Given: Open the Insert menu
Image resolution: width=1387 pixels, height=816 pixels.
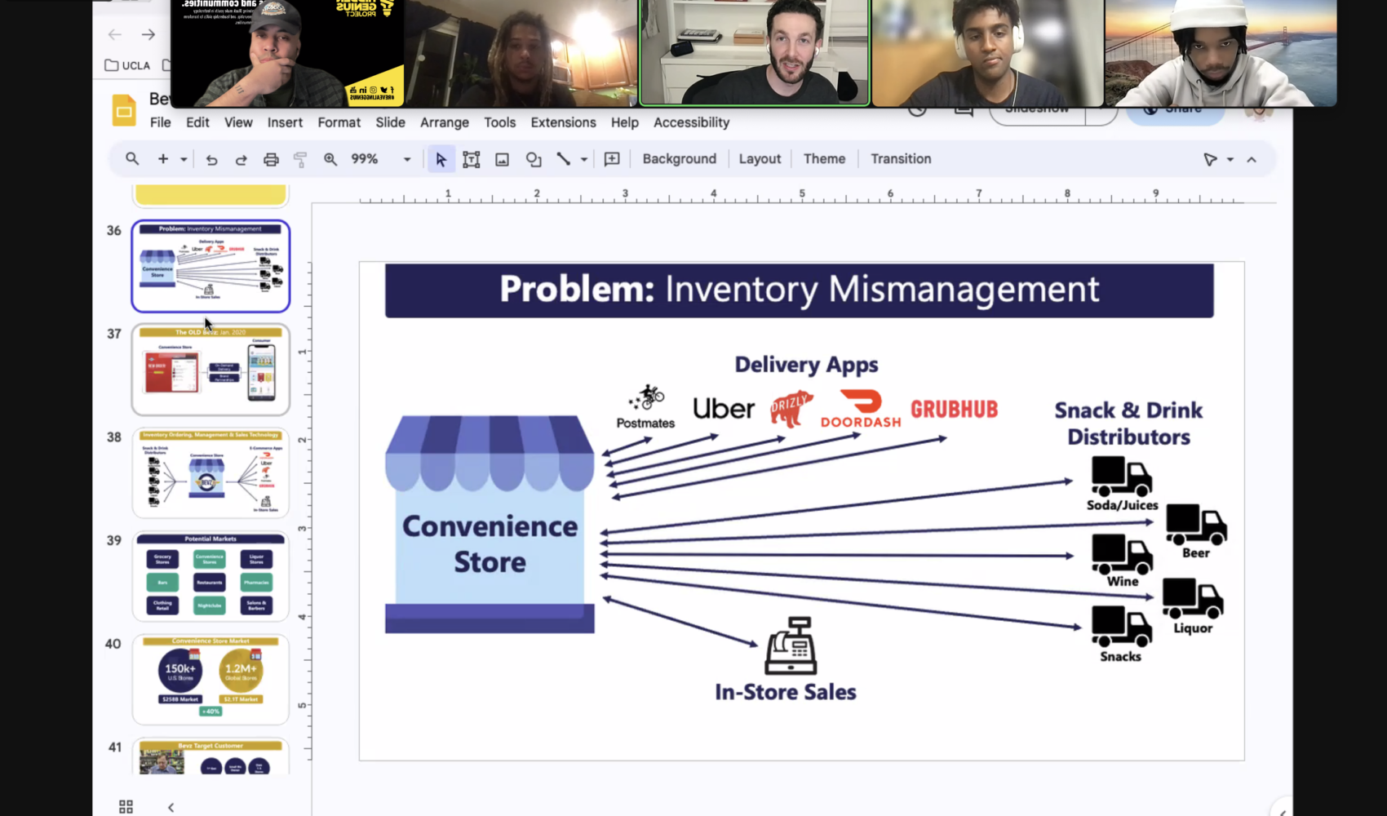Looking at the screenshot, I should click(285, 122).
